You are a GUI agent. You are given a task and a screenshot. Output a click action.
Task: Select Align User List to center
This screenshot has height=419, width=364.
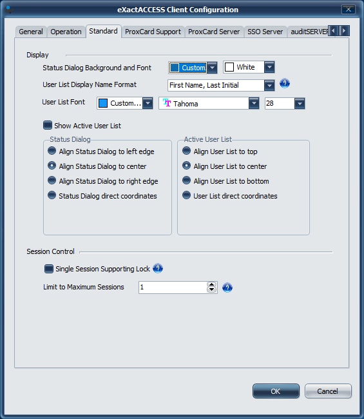pos(186,166)
